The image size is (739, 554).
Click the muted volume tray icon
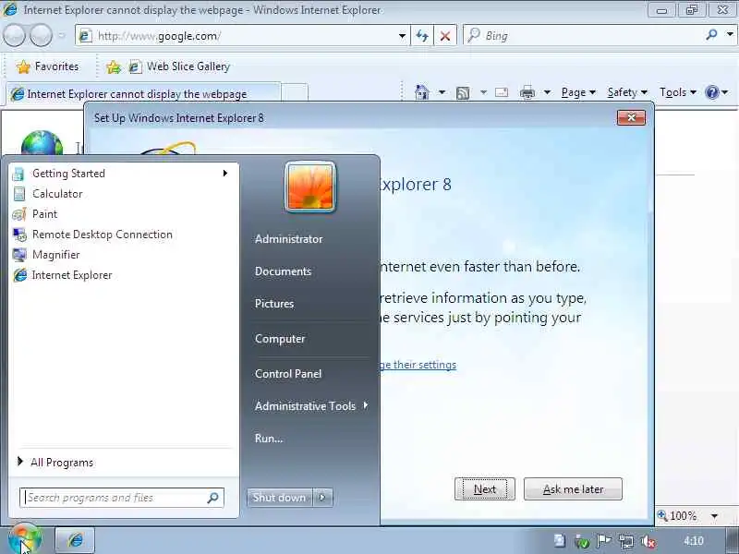[649, 541]
